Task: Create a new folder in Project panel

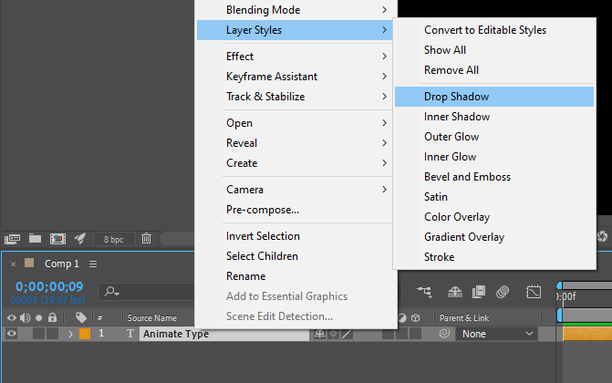Action: pos(36,239)
